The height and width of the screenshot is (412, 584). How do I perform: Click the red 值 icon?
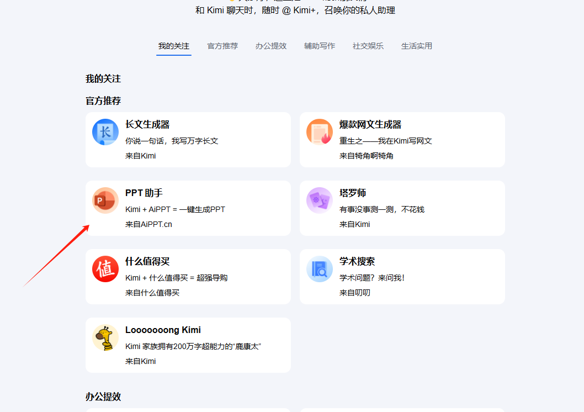105,269
